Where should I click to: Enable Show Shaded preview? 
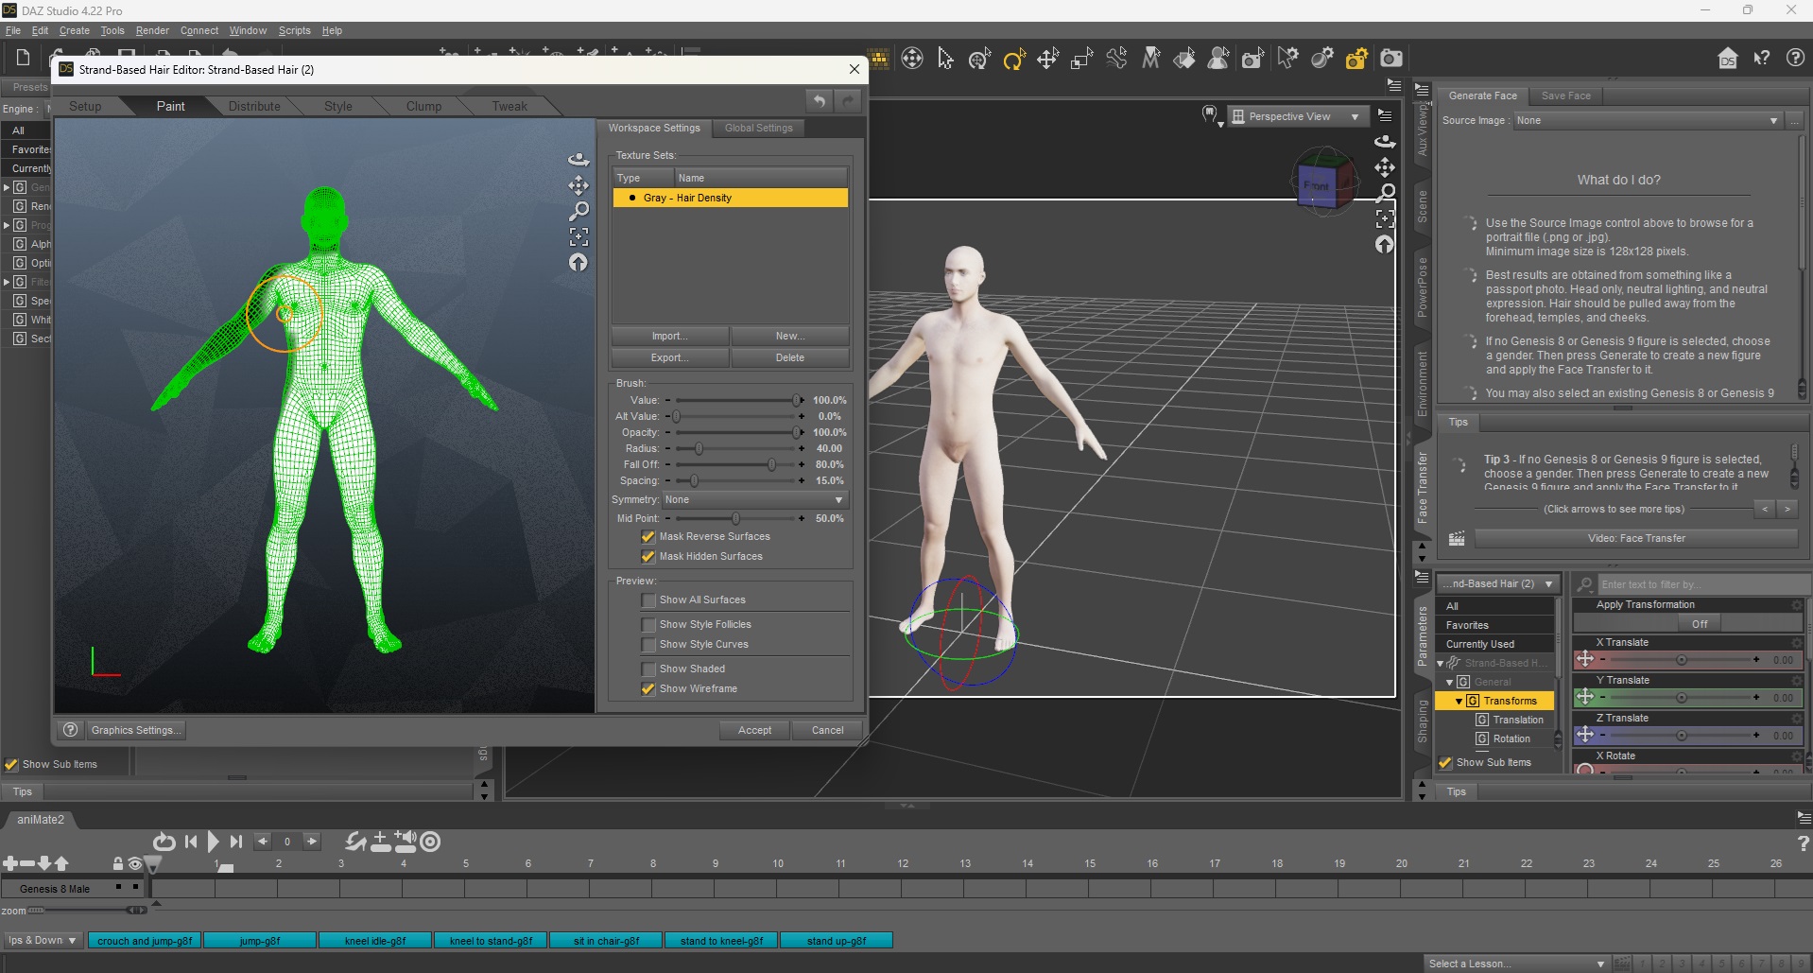[x=647, y=669]
